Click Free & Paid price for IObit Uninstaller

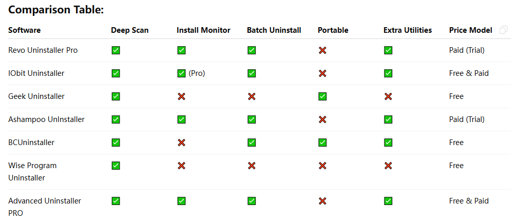pyautogui.click(x=469, y=73)
